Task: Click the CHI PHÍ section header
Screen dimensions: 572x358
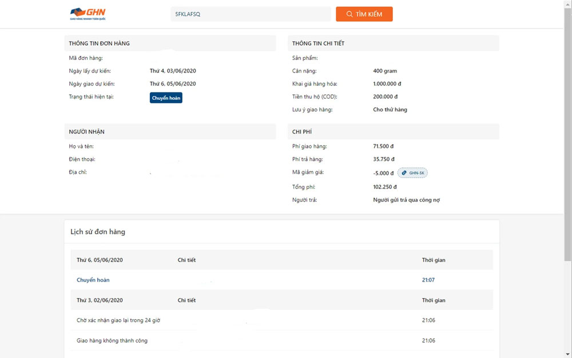Action: tap(302, 132)
